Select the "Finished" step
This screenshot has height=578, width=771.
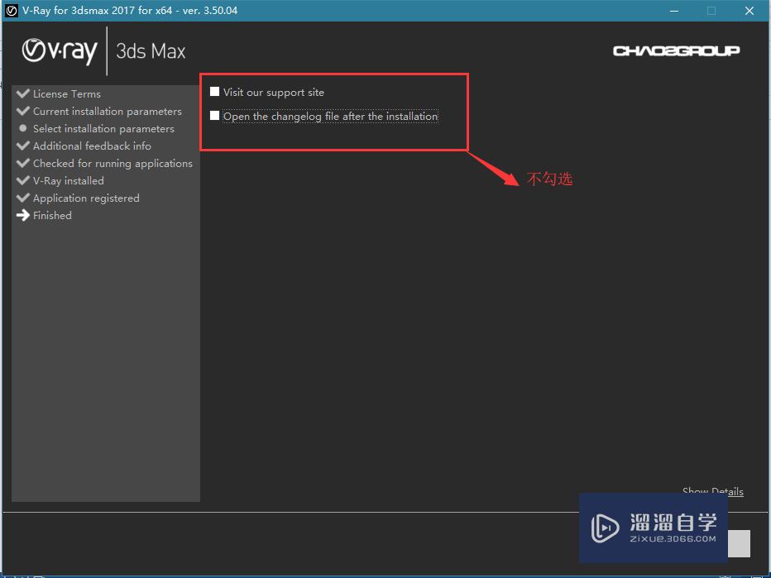(52, 215)
